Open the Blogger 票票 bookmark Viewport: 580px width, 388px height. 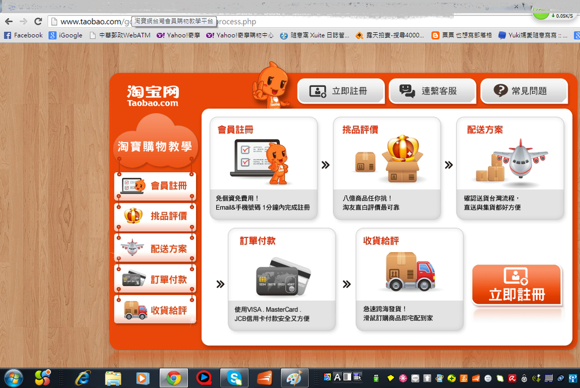(462, 35)
